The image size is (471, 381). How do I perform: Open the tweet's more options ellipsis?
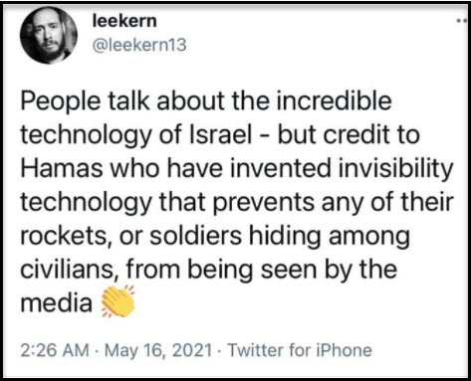[462, 21]
